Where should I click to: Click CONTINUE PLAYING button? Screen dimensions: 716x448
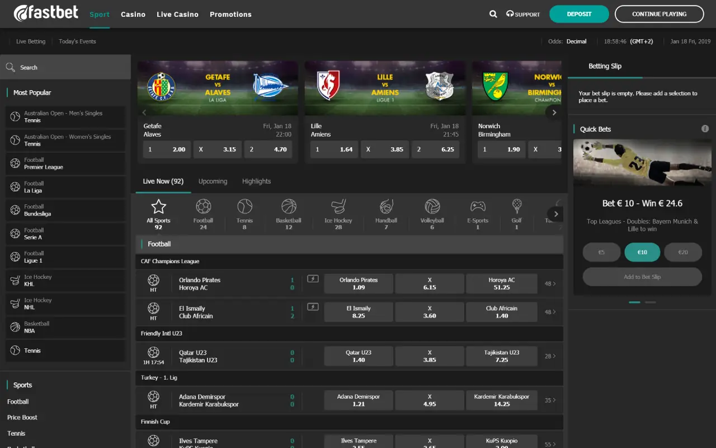click(x=659, y=14)
